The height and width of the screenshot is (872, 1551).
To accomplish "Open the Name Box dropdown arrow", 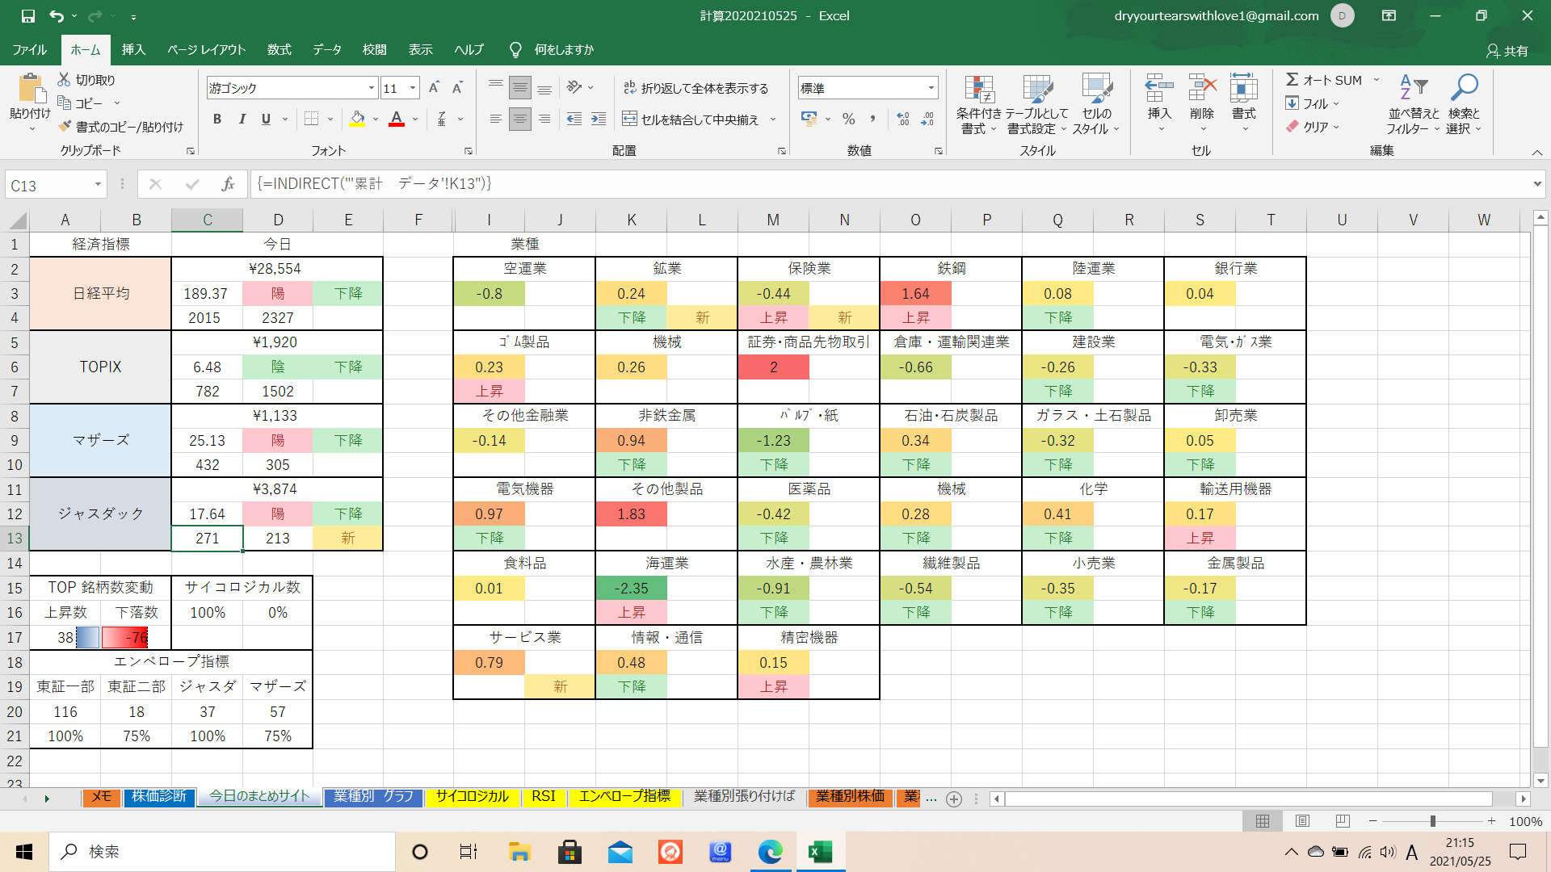I will 98,185.
